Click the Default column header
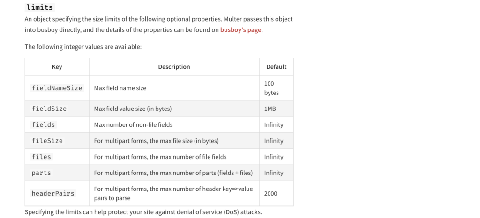The width and height of the screenshot is (480, 218). click(x=277, y=67)
